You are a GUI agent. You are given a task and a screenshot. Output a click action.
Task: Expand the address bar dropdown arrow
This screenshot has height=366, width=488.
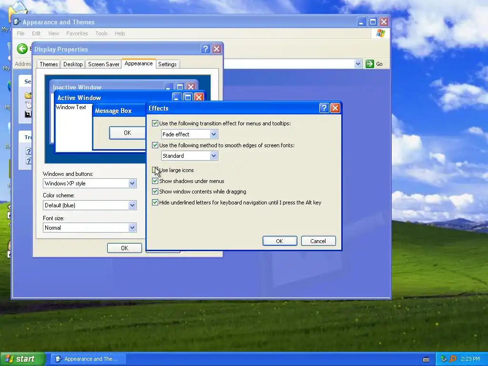coord(358,64)
